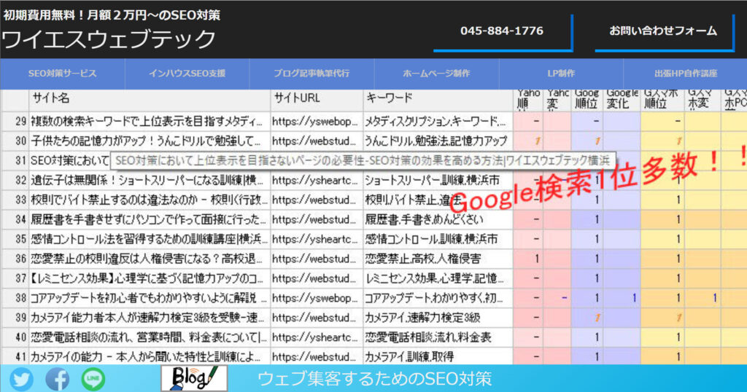Click keyword cell 履歴書,手書き,めんどくさい
Image resolution: width=747 pixels, height=392 pixels.
(438, 219)
